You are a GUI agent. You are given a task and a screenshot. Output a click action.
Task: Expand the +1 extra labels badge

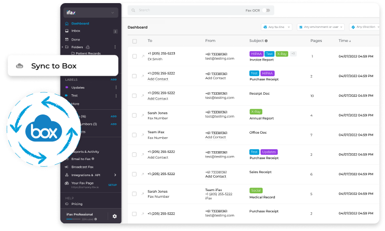pyautogui.click(x=293, y=53)
